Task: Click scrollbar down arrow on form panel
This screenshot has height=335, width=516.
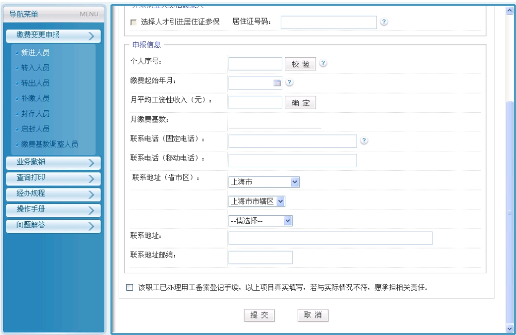Action: (x=509, y=328)
